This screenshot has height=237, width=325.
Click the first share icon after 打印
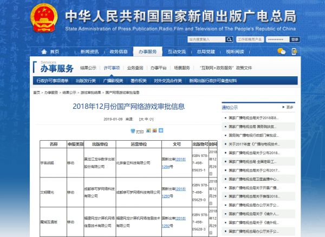click(x=149, y=131)
